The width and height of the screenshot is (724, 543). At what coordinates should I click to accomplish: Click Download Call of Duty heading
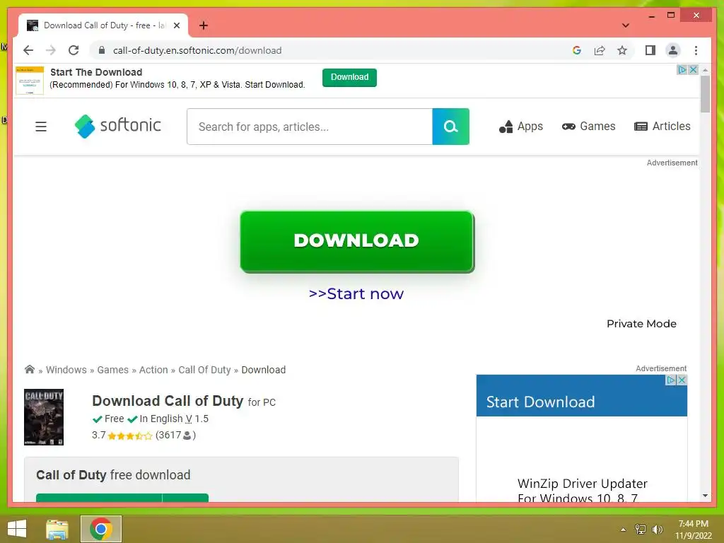click(x=168, y=401)
